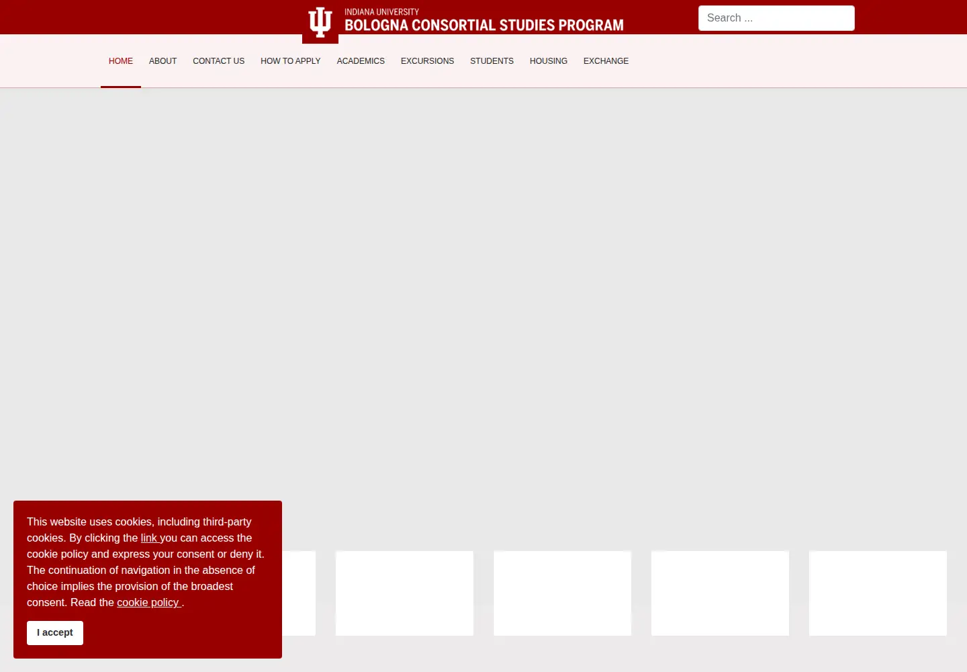Open the cookie policy link
The image size is (967, 672).
pos(148,603)
